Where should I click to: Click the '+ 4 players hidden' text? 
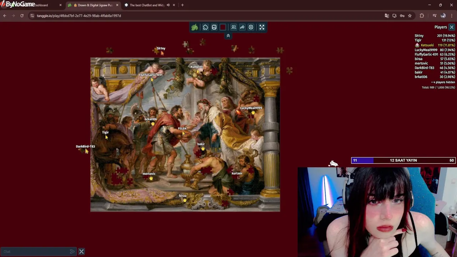click(x=443, y=82)
